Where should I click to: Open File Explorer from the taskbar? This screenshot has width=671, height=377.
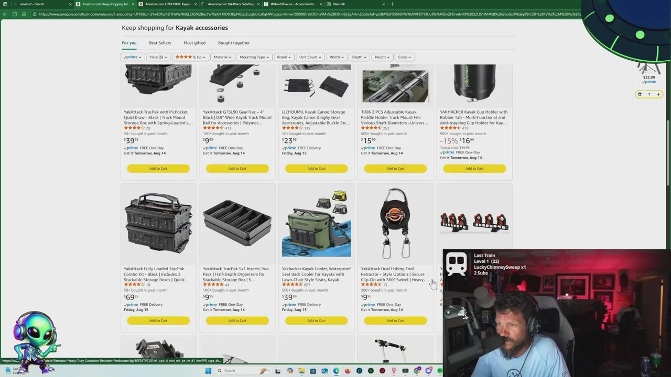(301, 371)
